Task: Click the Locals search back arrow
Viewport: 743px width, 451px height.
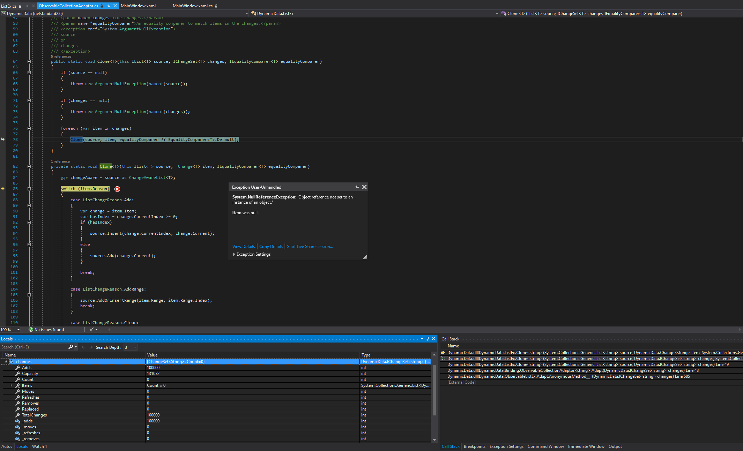Action: tap(83, 347)
